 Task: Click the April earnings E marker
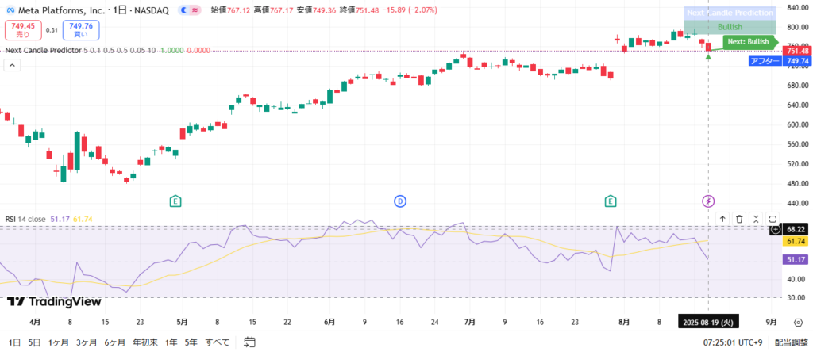click(x=175, y=201)
